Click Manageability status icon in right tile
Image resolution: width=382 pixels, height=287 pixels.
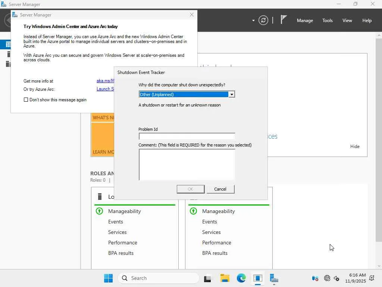pos(194,211)
